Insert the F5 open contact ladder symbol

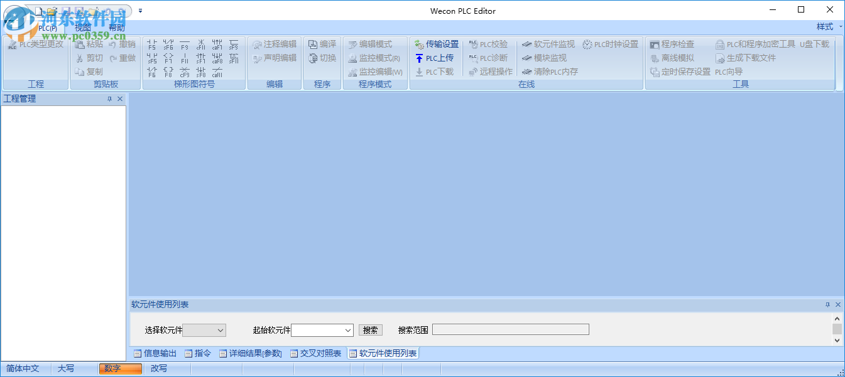tap(152, 45)
